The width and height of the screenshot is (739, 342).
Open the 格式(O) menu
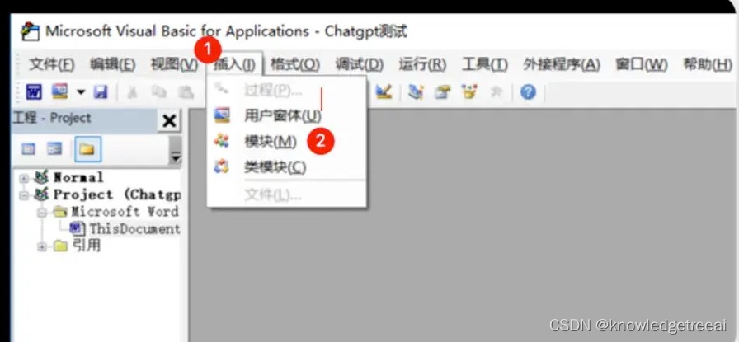(295, 64)
